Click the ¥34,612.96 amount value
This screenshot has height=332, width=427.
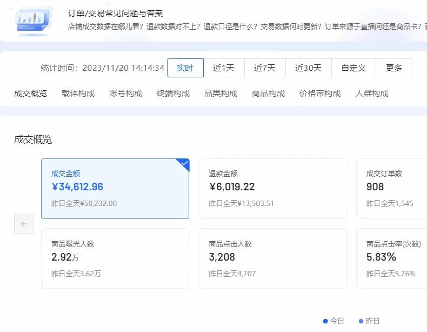77,187
